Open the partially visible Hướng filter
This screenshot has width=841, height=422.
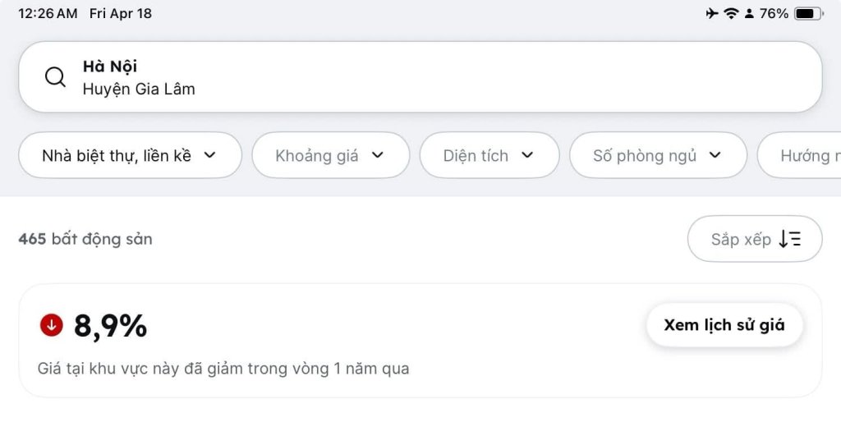(x=799, y=155)
